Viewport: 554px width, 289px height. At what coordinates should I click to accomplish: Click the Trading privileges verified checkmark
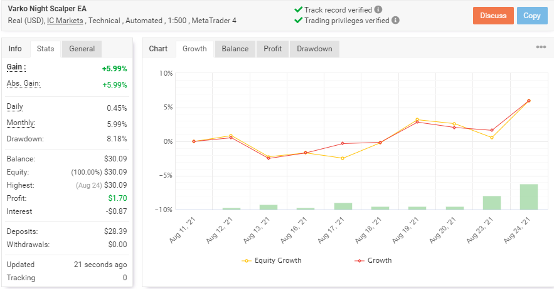(x=298, y=20)
